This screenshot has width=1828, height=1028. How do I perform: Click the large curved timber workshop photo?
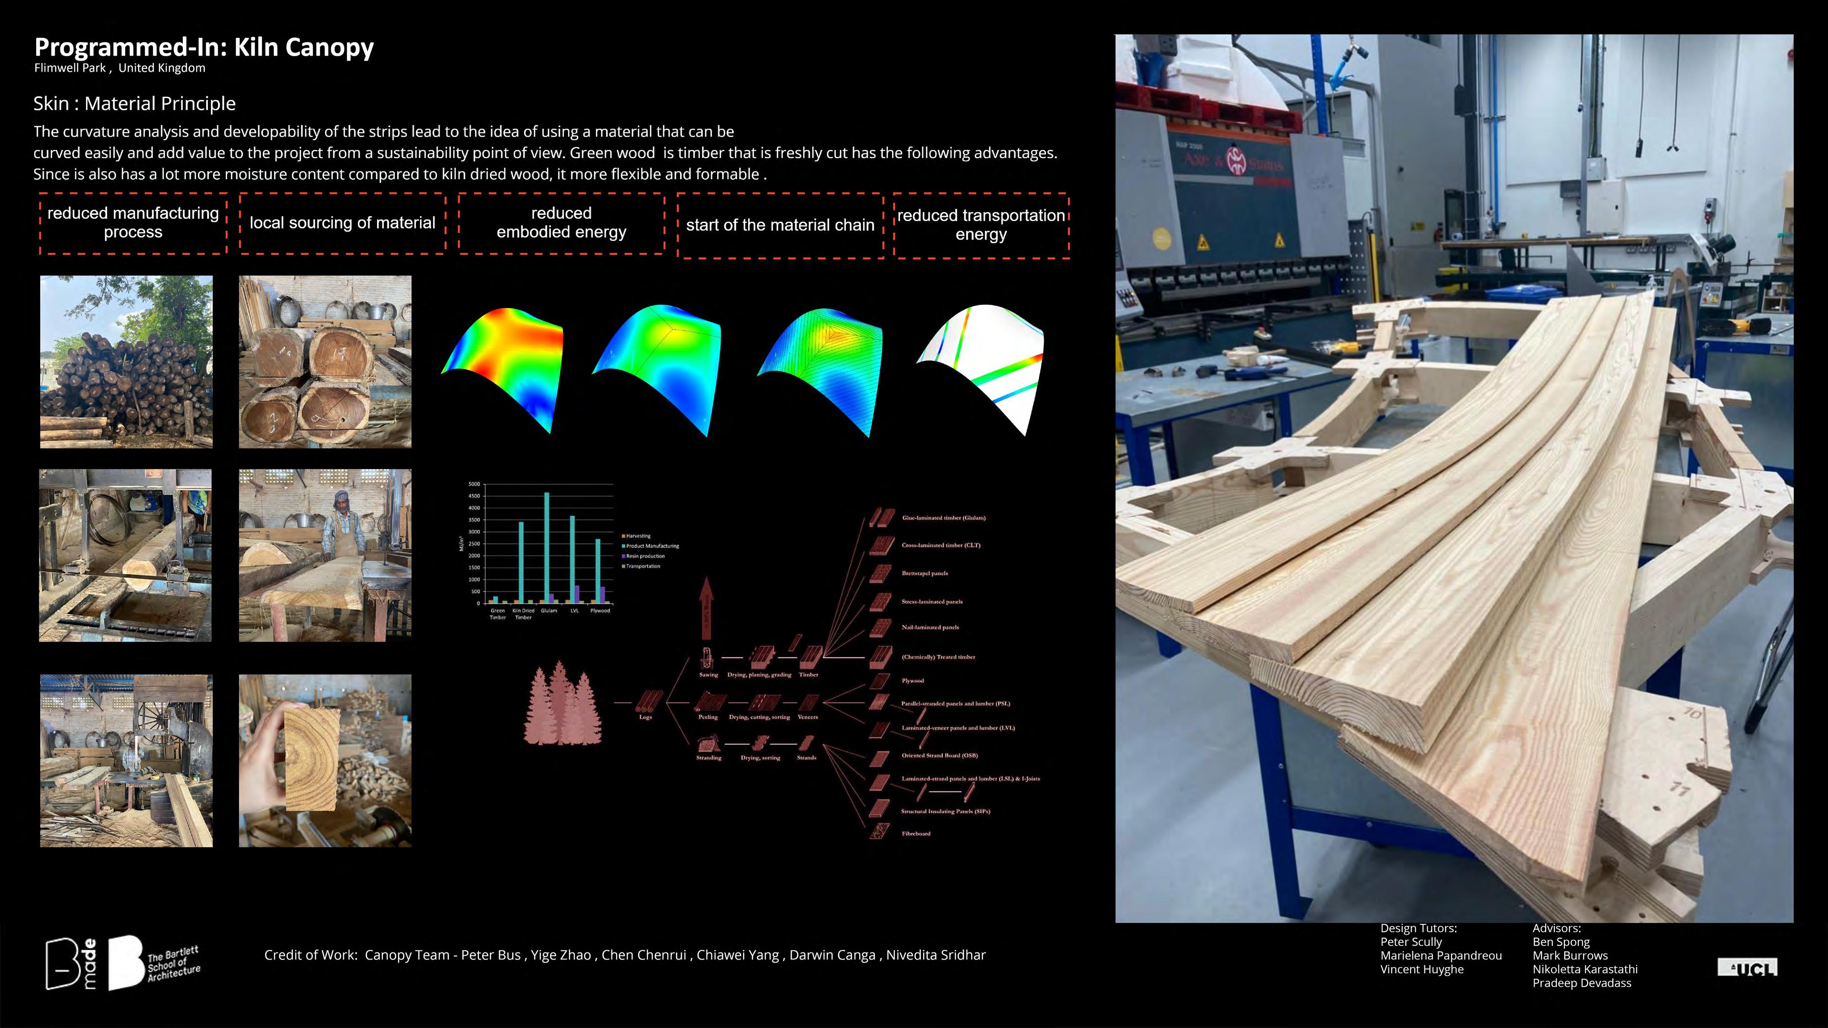click(x=1453, y=479)
